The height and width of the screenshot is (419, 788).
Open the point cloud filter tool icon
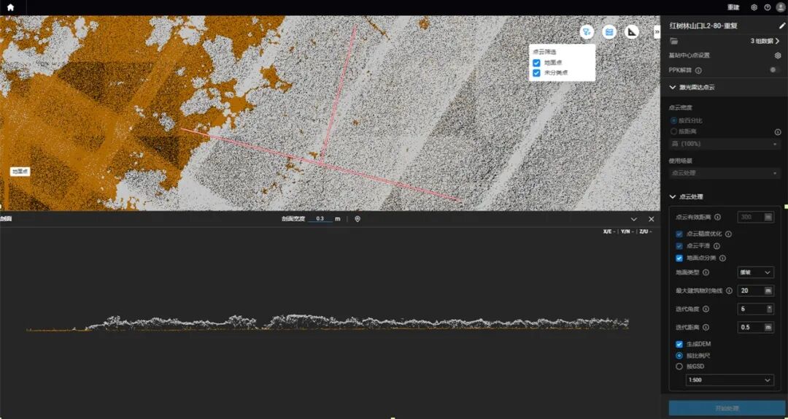pos(587,31)
